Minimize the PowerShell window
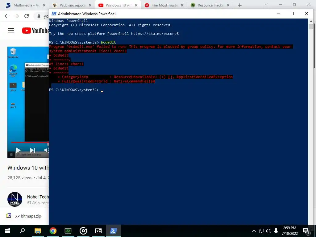Screen dimensions: 316x237 point(278,14)
